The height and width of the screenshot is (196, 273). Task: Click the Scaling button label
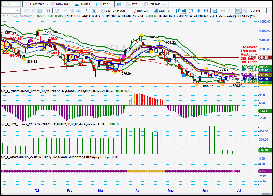164,11
